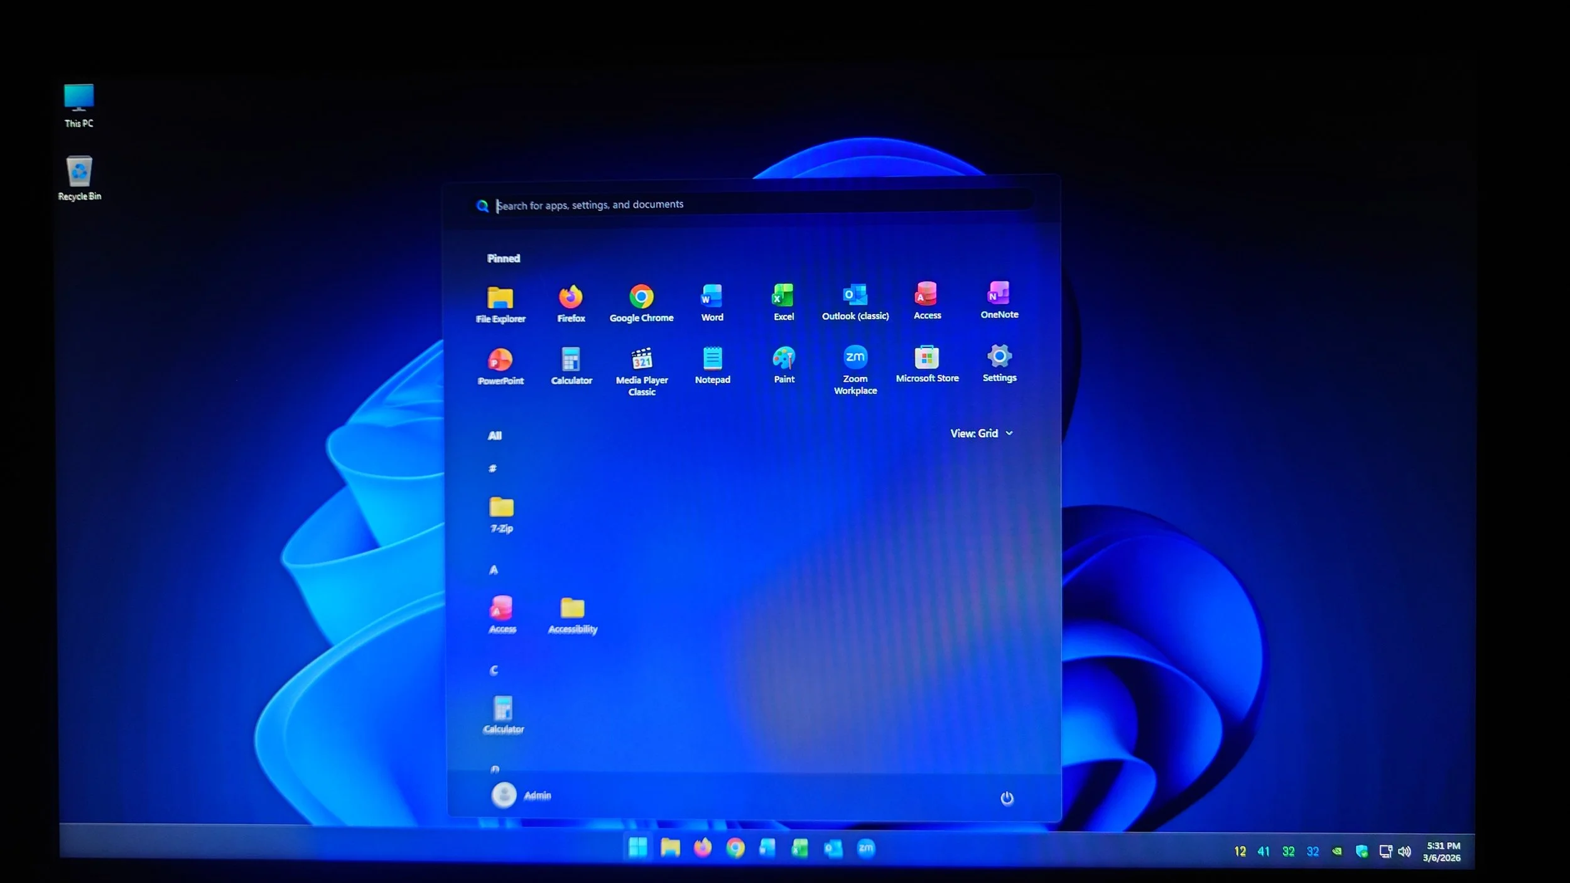Image resolution: width=1570 pixels, height=883 pixels.
Task: Click the A letter group header
Action: coord(494,570)
